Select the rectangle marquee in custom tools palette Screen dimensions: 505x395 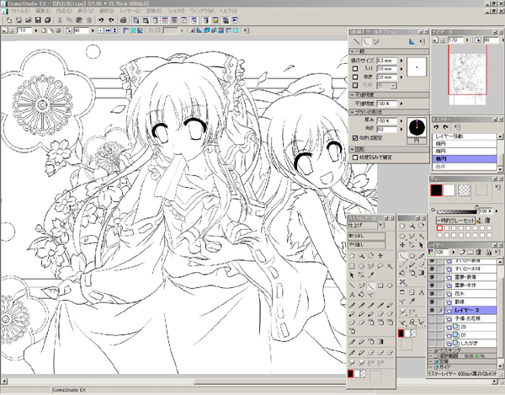pos(352,266)
